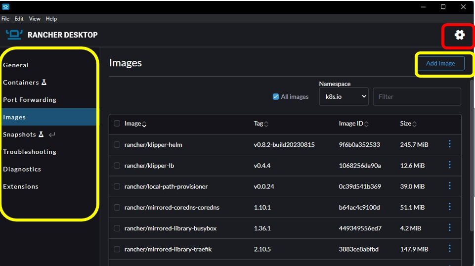Viewport: 475px width, 266px height.
Task: Open Preferences with the gear icon
Action: pos(460,35)
